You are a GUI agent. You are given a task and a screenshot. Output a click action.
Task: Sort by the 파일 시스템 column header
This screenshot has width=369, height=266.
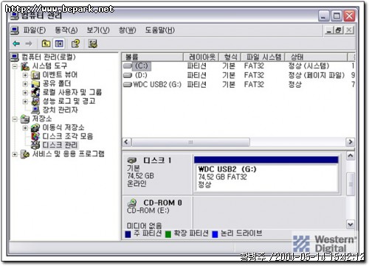point(263,57)
